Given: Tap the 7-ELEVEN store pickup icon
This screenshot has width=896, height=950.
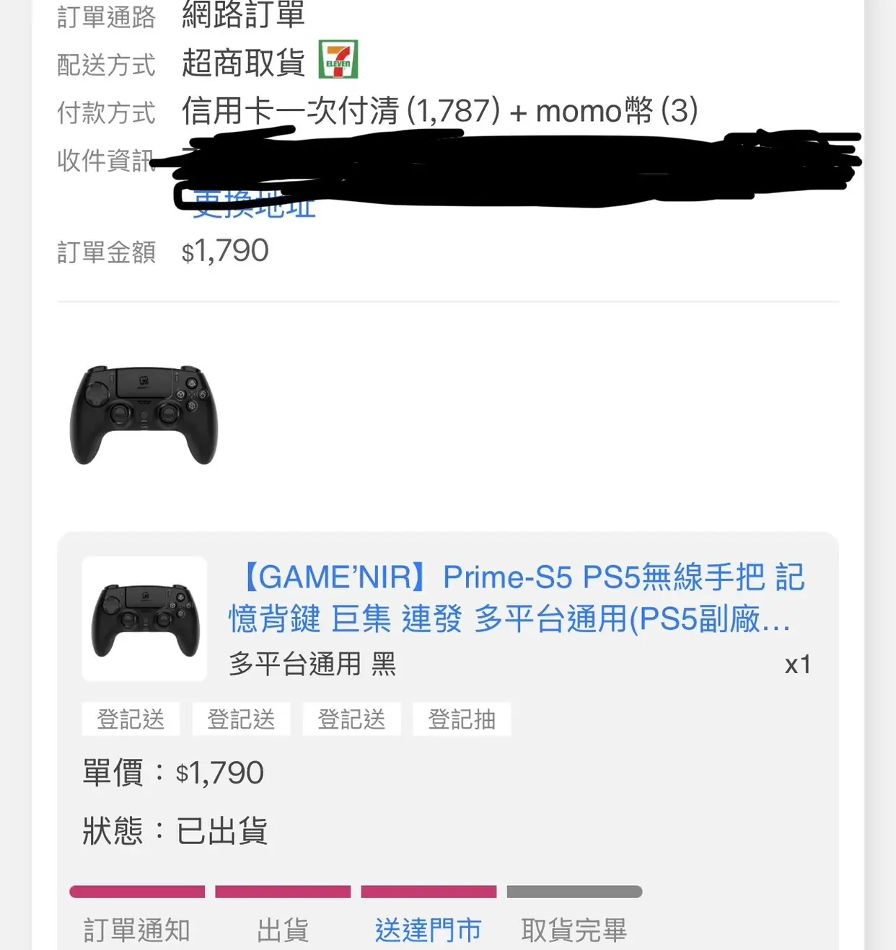Looking at the screenshot, I should click(338, 60).
